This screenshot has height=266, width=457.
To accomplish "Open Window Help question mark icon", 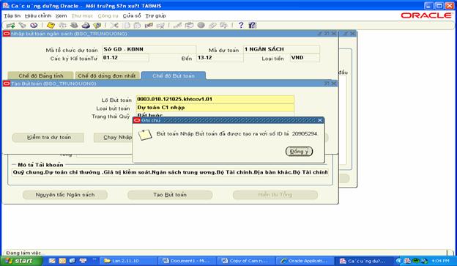I will [241, 26].
